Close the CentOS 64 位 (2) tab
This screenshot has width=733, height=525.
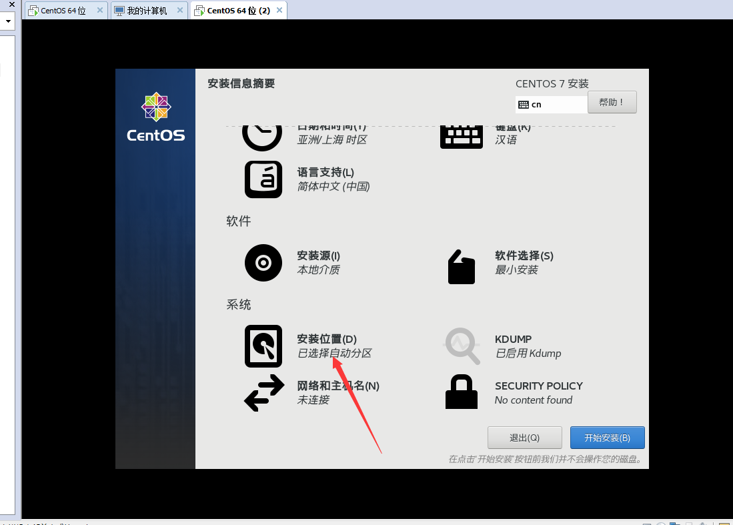coord(279,10)
